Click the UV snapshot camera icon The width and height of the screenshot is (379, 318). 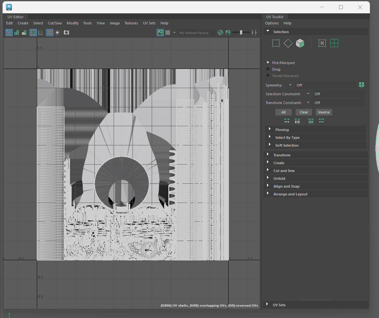(66, 33)
